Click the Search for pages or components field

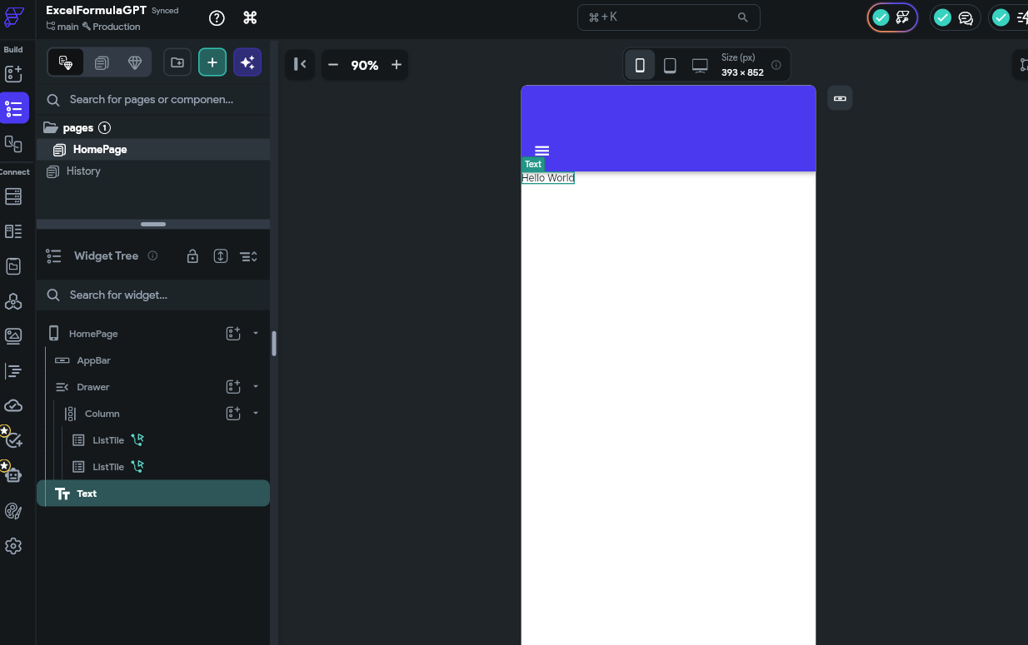point(153,100)
